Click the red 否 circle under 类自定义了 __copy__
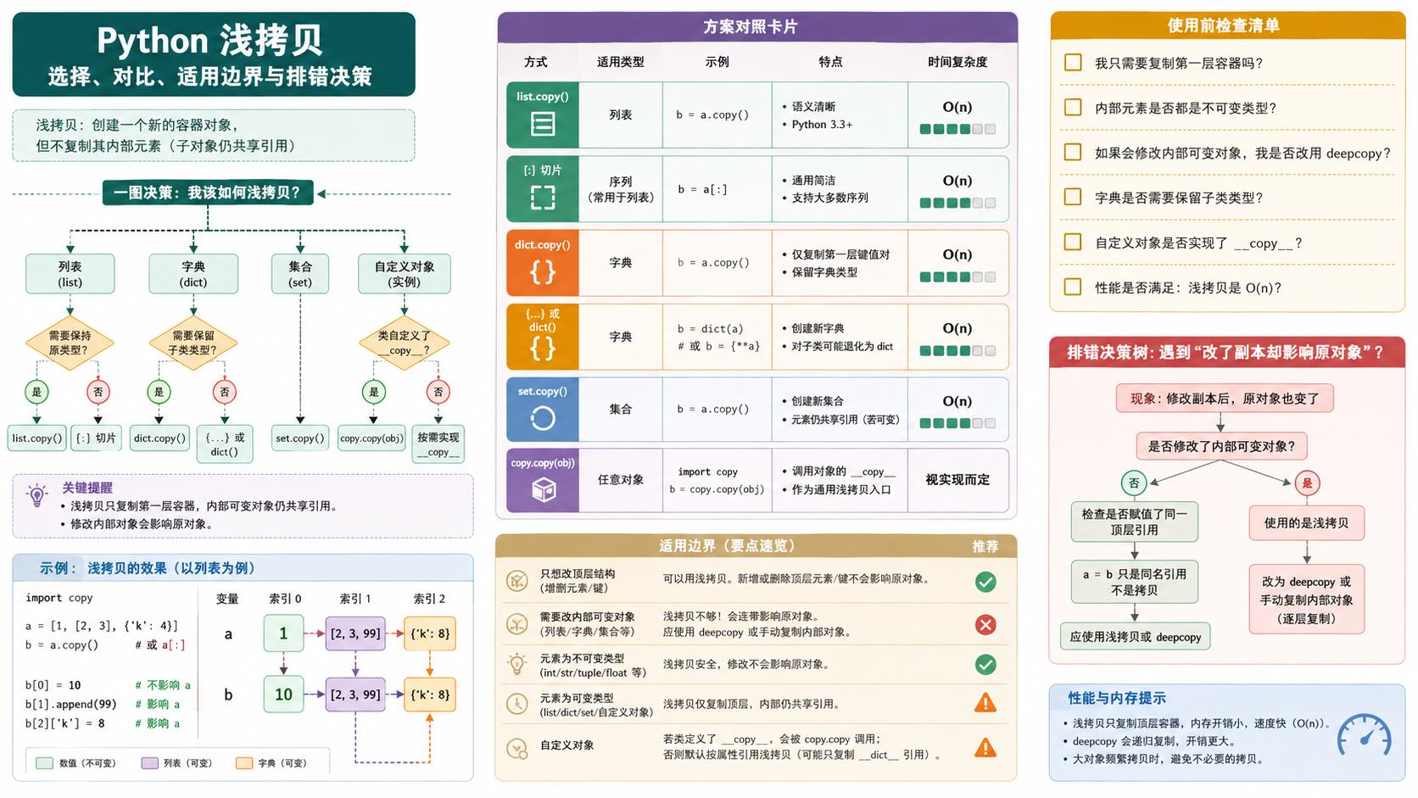The image size is (1418, 798). point(438,392)
